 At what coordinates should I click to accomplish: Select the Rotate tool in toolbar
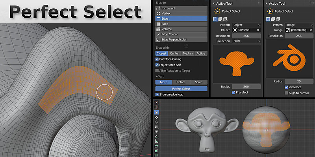coord(156,122)
